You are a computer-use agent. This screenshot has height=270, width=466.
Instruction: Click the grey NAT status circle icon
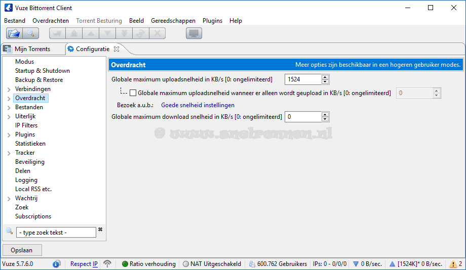coord(186,264)
